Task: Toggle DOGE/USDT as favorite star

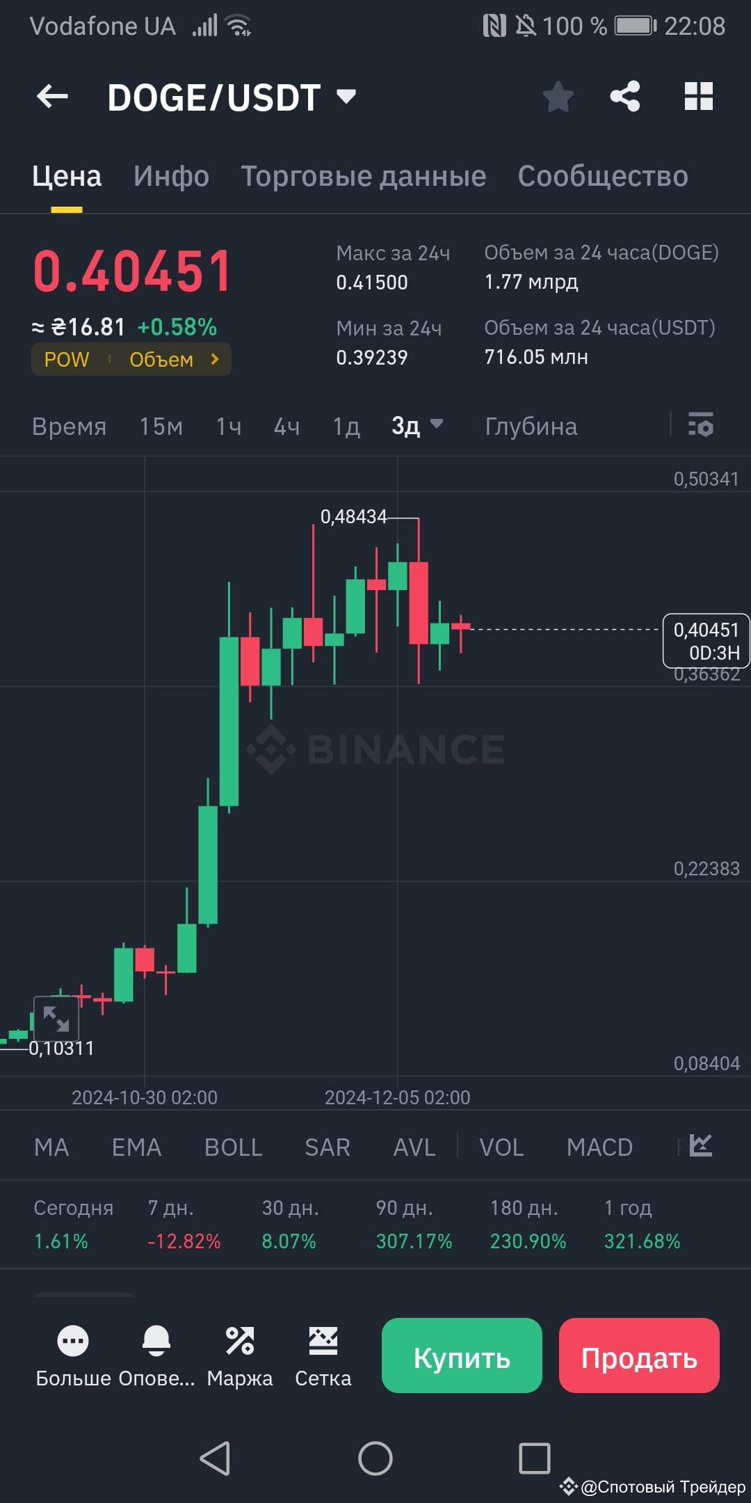Action: click(x=558, y=96)
